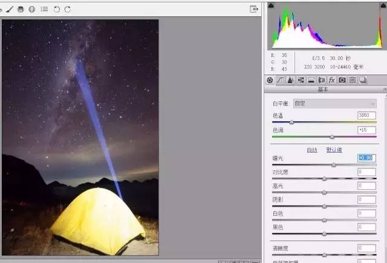Switch to the Detail panel tab

tap(290, 80)
